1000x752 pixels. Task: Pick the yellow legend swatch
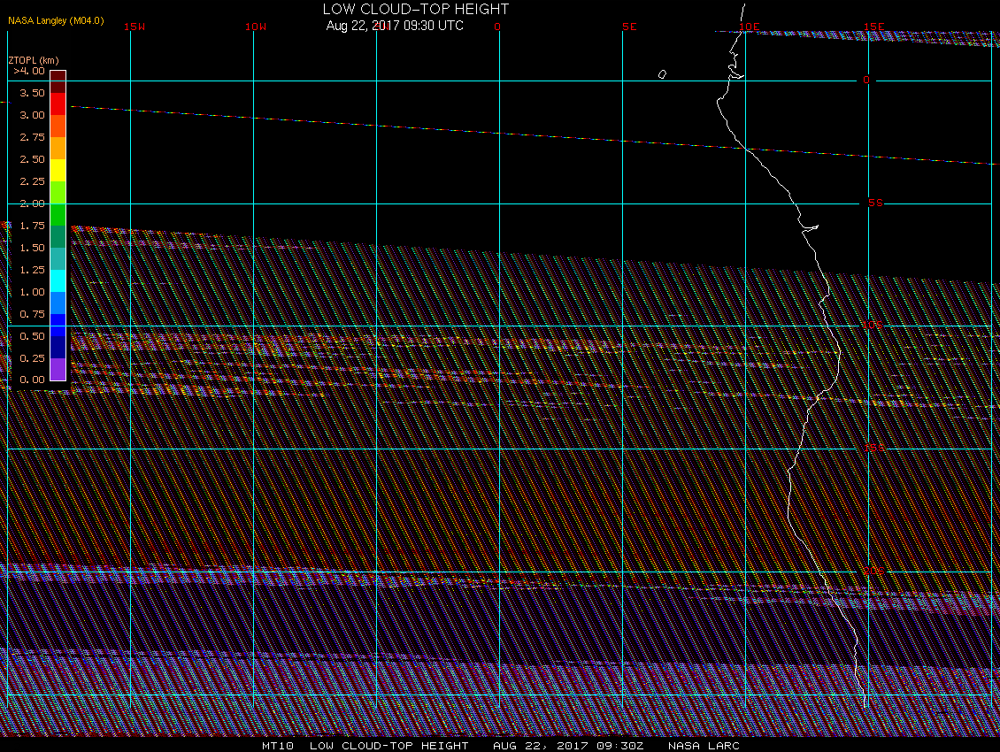[58, 170]
